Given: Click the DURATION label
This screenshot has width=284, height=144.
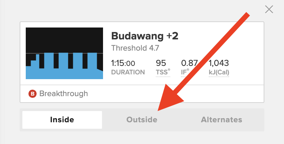Looking at the screenshot, I should click(x=128, y=72).
